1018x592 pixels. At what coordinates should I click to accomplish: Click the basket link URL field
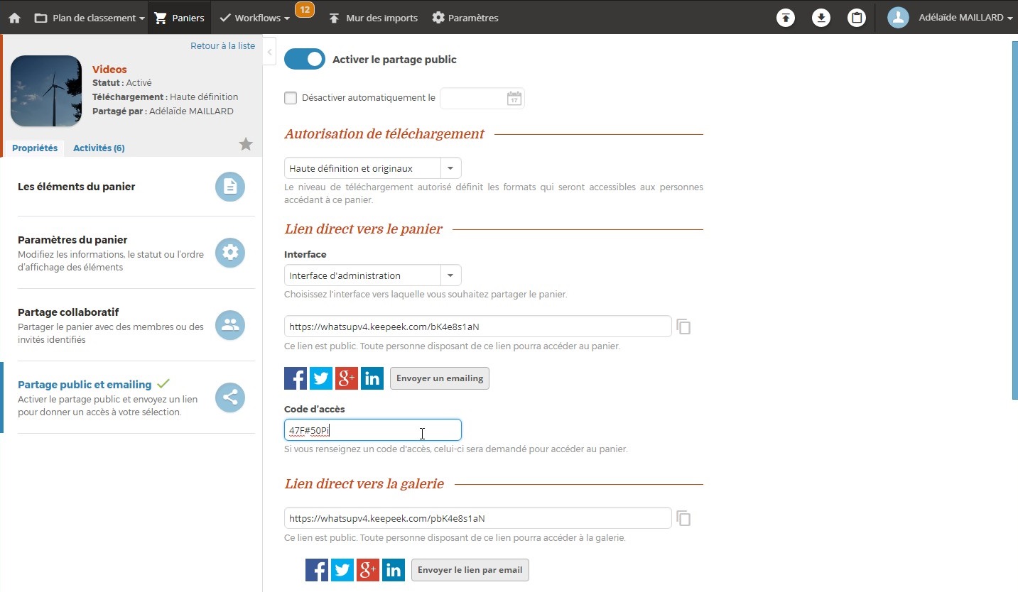pos(477,327)
